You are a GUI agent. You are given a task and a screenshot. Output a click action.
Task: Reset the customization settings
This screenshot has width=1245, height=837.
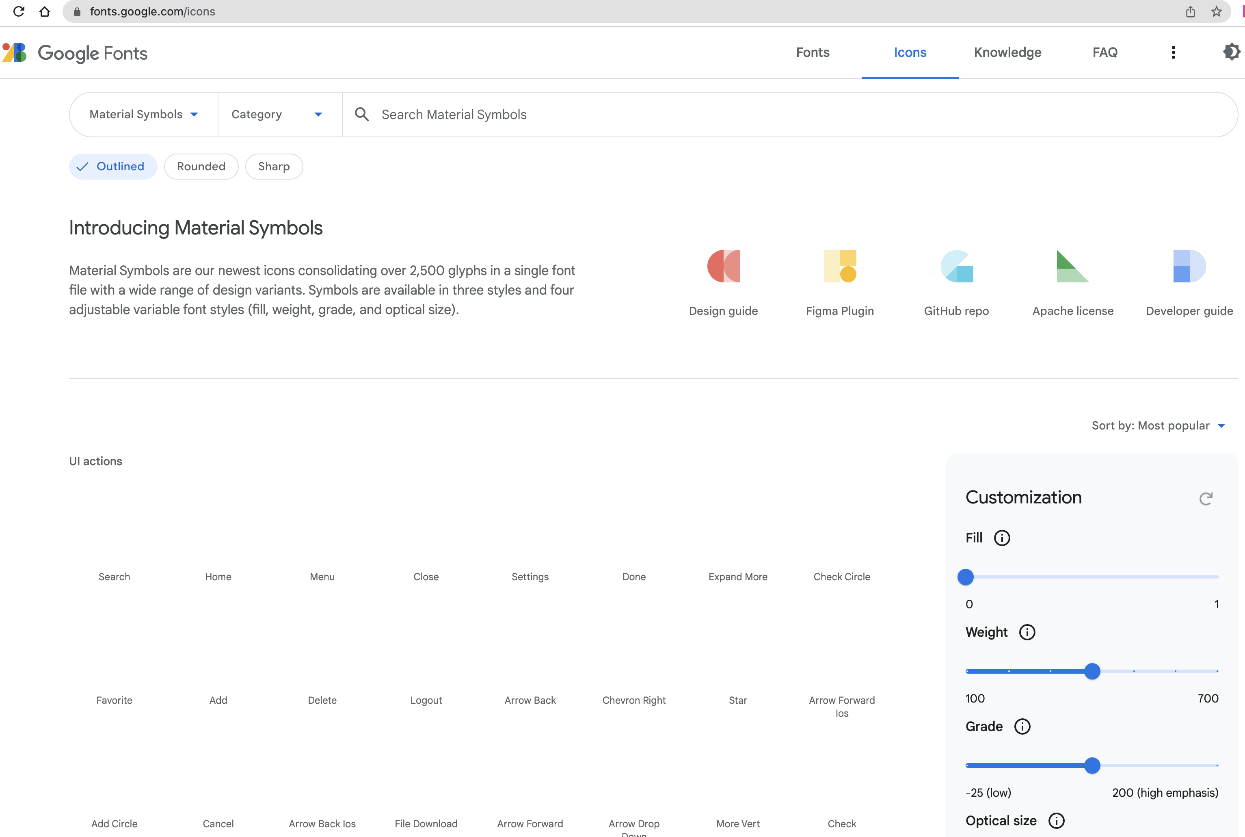[1206, 498]
